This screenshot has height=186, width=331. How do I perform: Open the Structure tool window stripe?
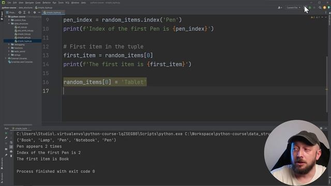tap(2, 178)
